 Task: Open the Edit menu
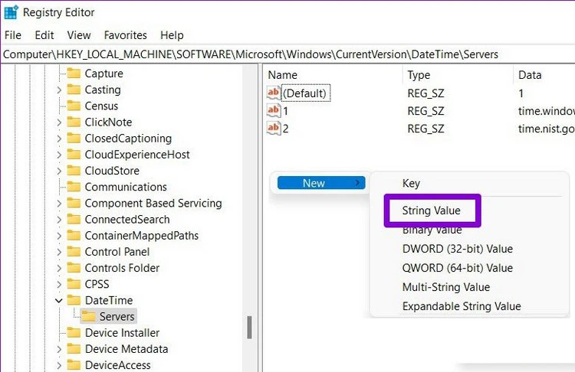(44, 35)
